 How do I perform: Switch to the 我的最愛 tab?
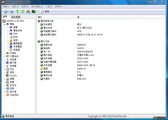pyautogui.click(x=16, y=17)
